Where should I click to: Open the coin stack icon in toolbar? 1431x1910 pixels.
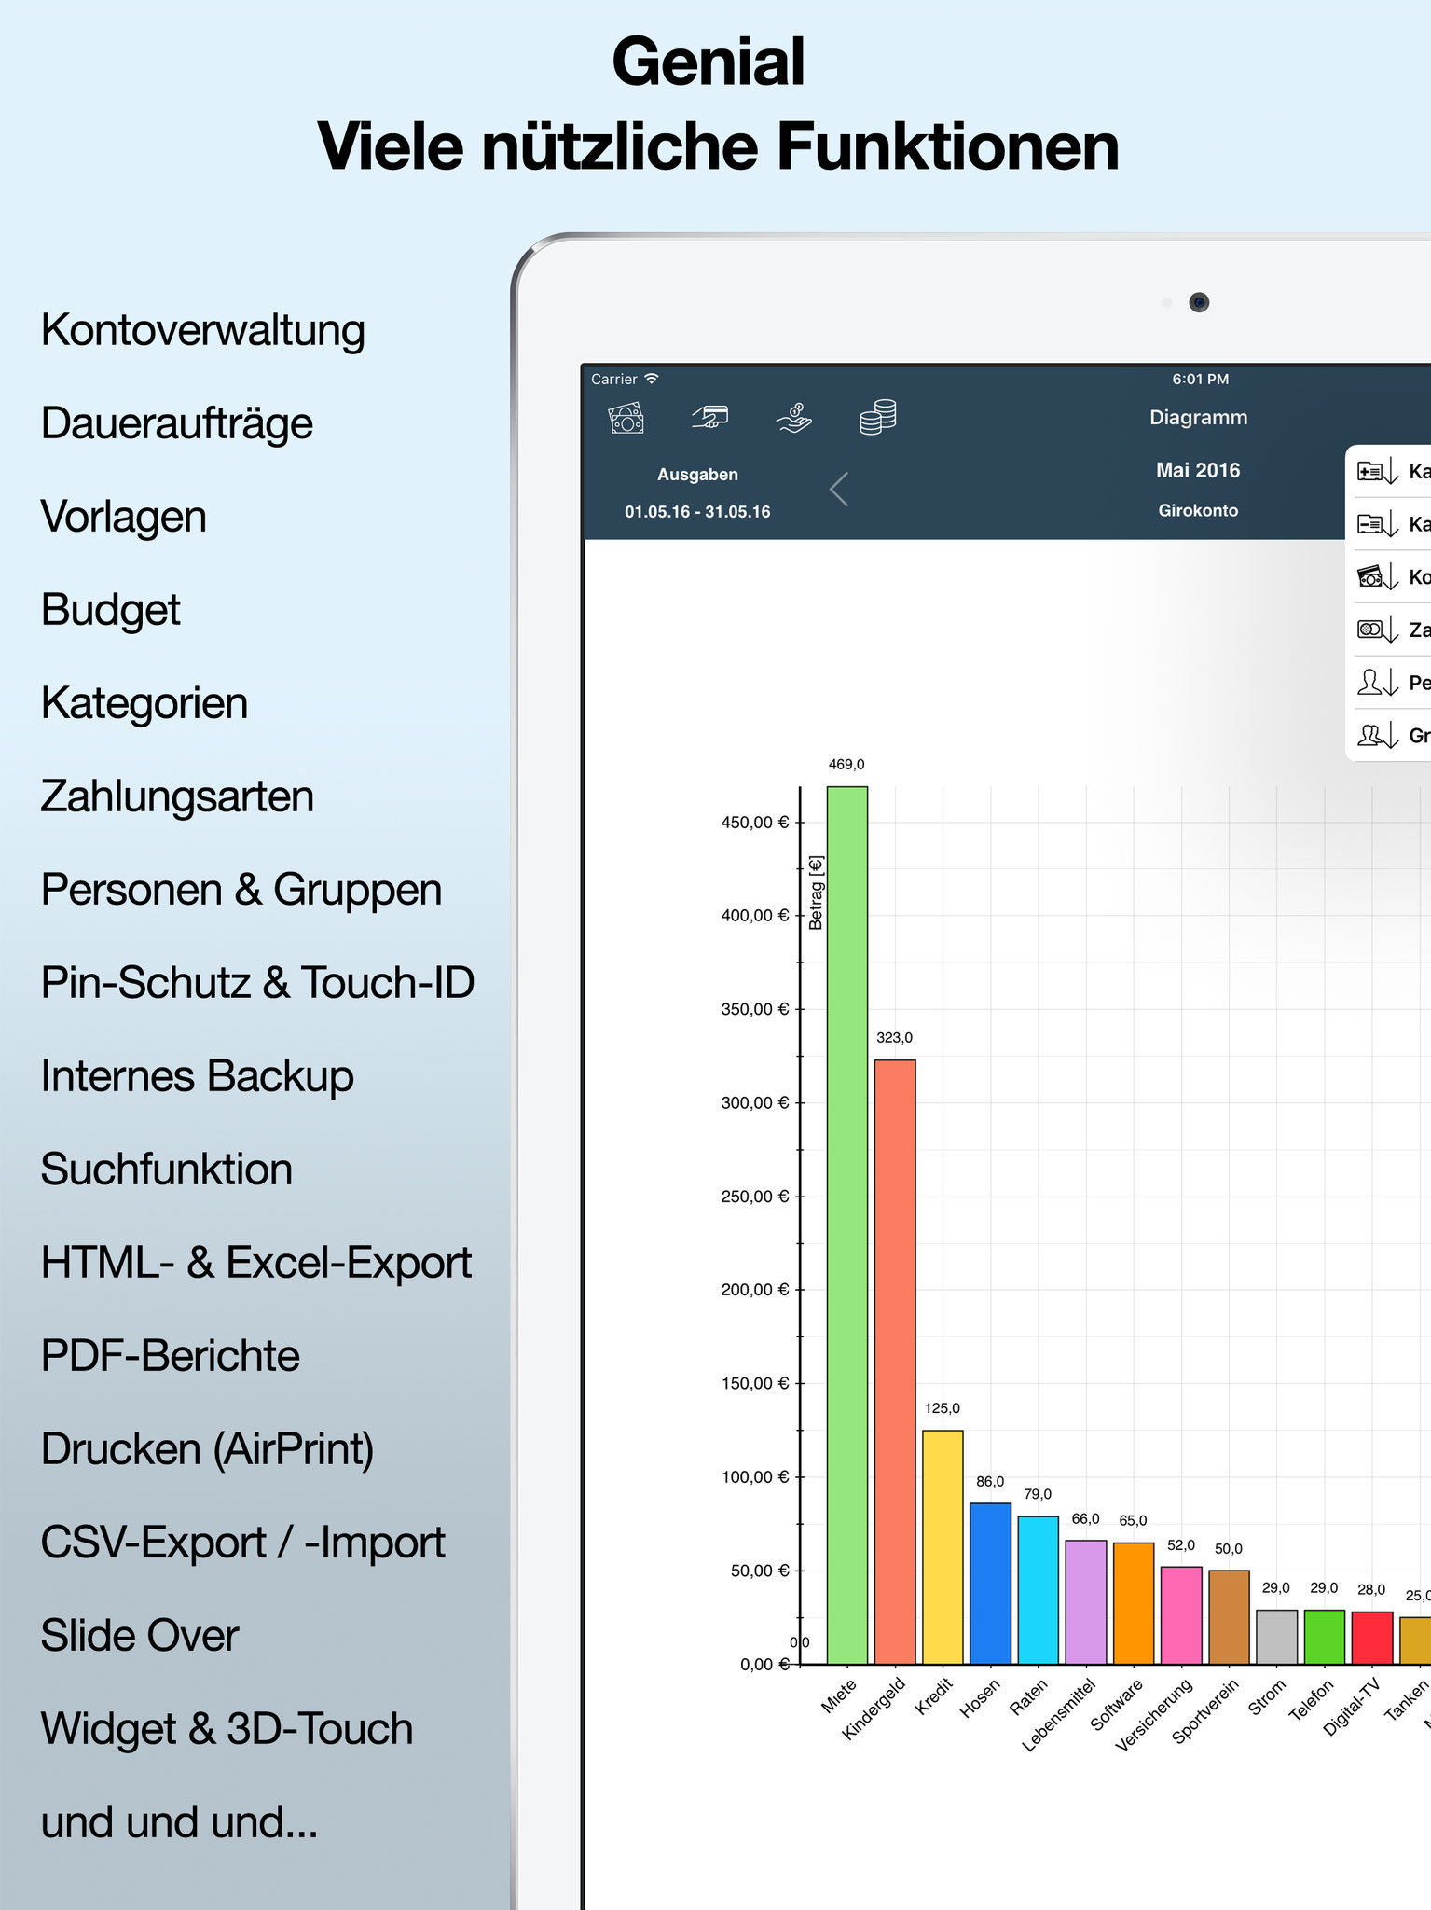point(878,417)
